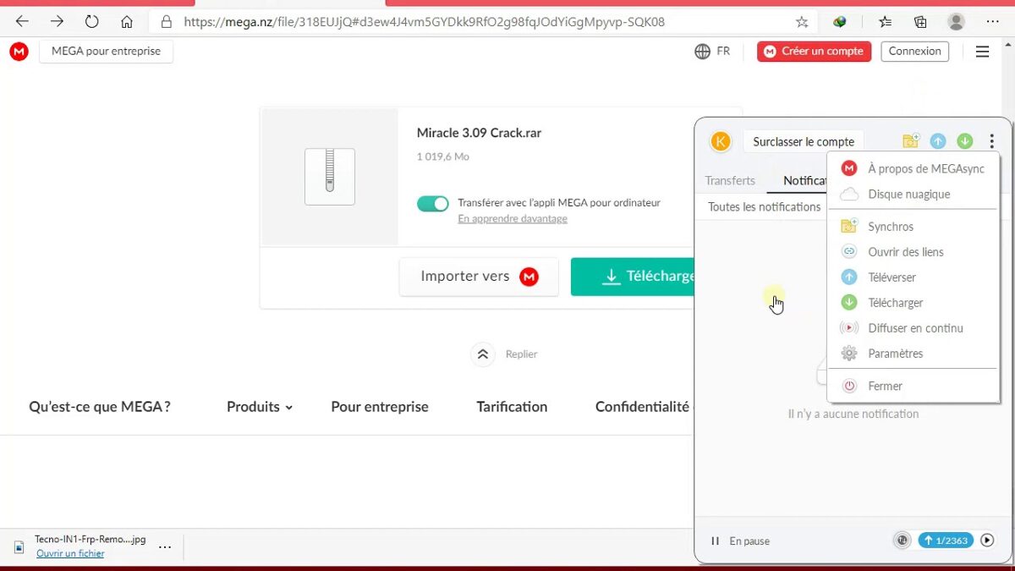Image resolution: width=1015 pixels, height=571 pixels.
Task: Click the blue 1/2363 upload progress badge
Action: coord(946,541)
